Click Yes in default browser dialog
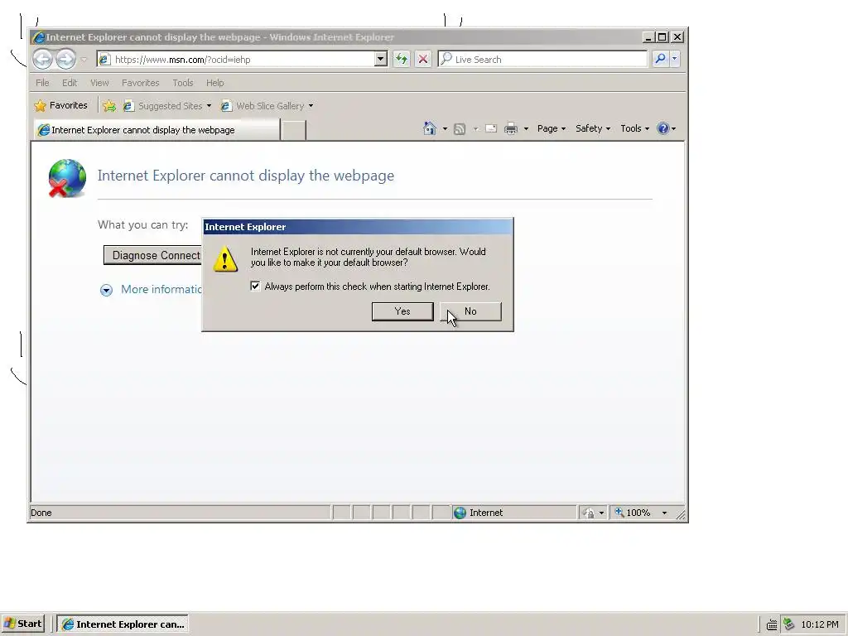This screenshot has width=848, height=636. click(402, 311)
